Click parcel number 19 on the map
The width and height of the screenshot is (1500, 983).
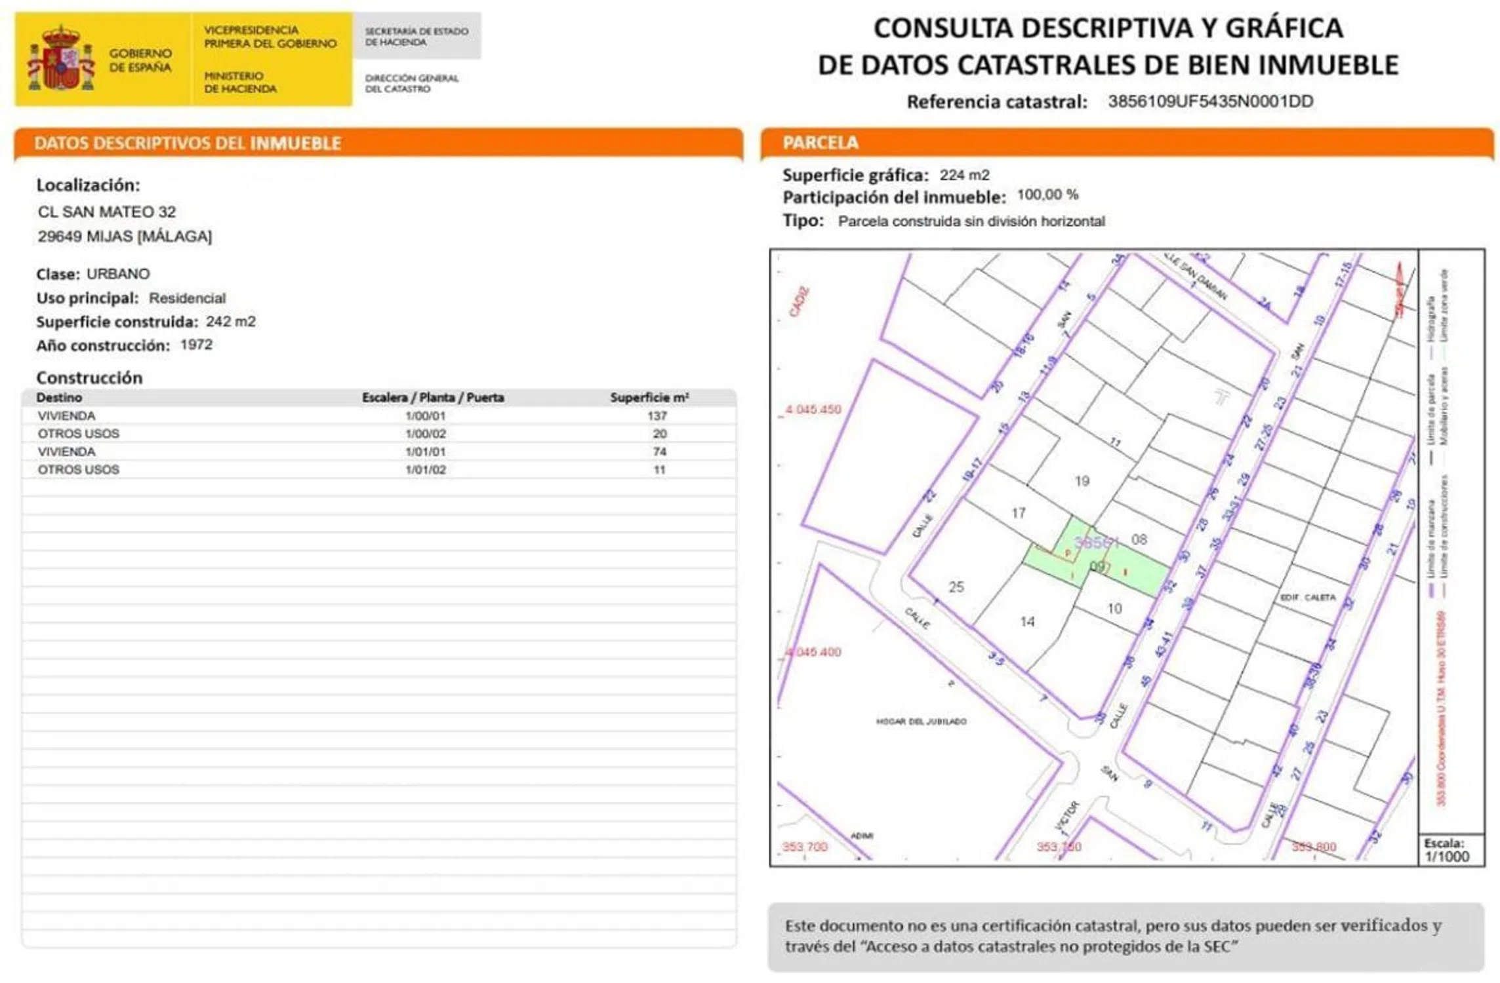pyautogui.click(x=1082, y=481)
